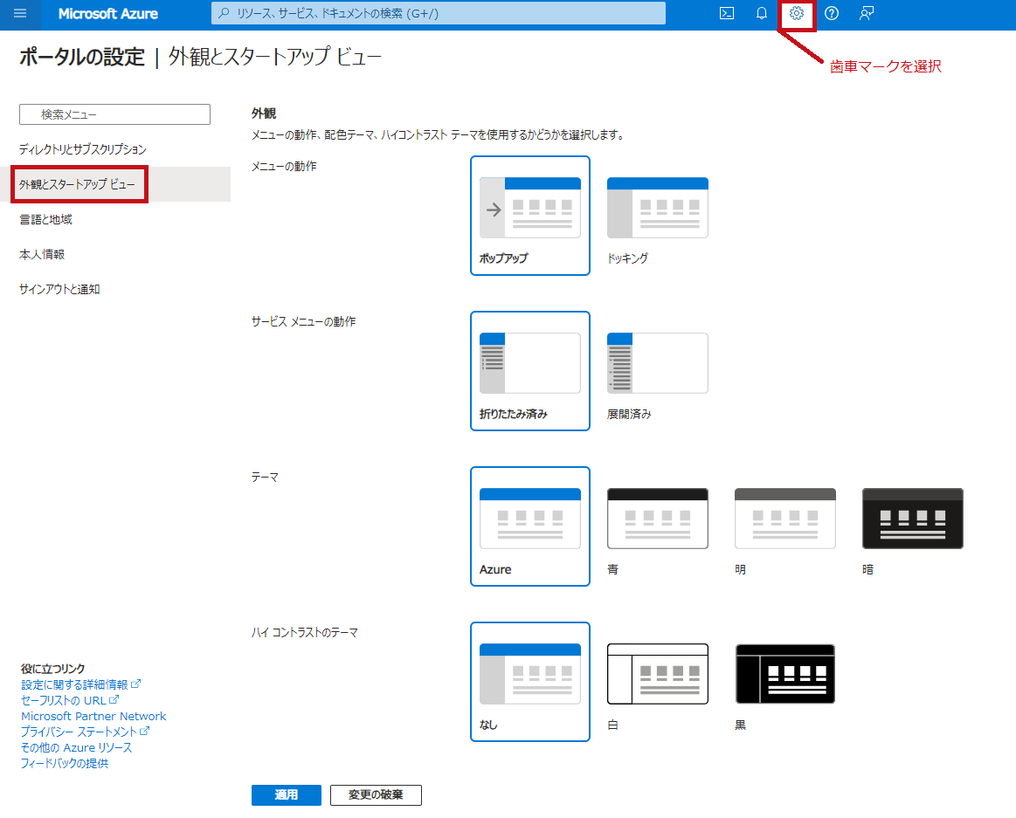Choose the Azure theme
Viewport: 1016px width, 818px height.
(530, 526)
